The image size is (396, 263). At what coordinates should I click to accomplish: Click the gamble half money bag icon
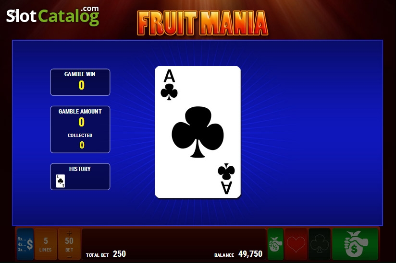tap(275, 244)
